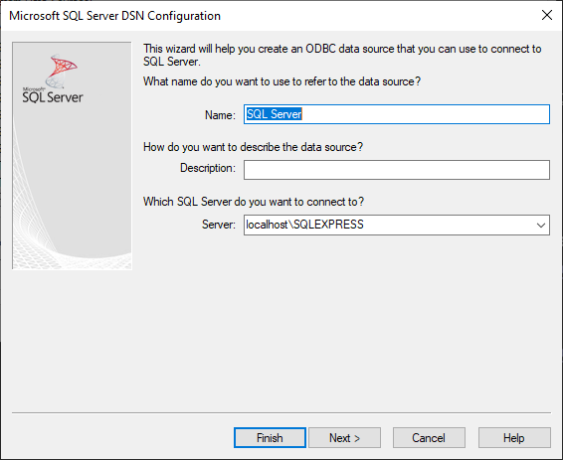The height and width of the screenshot is (460, 563).
Task: Close the DSN Configuration dialog
Action: [x=547, y=15]
